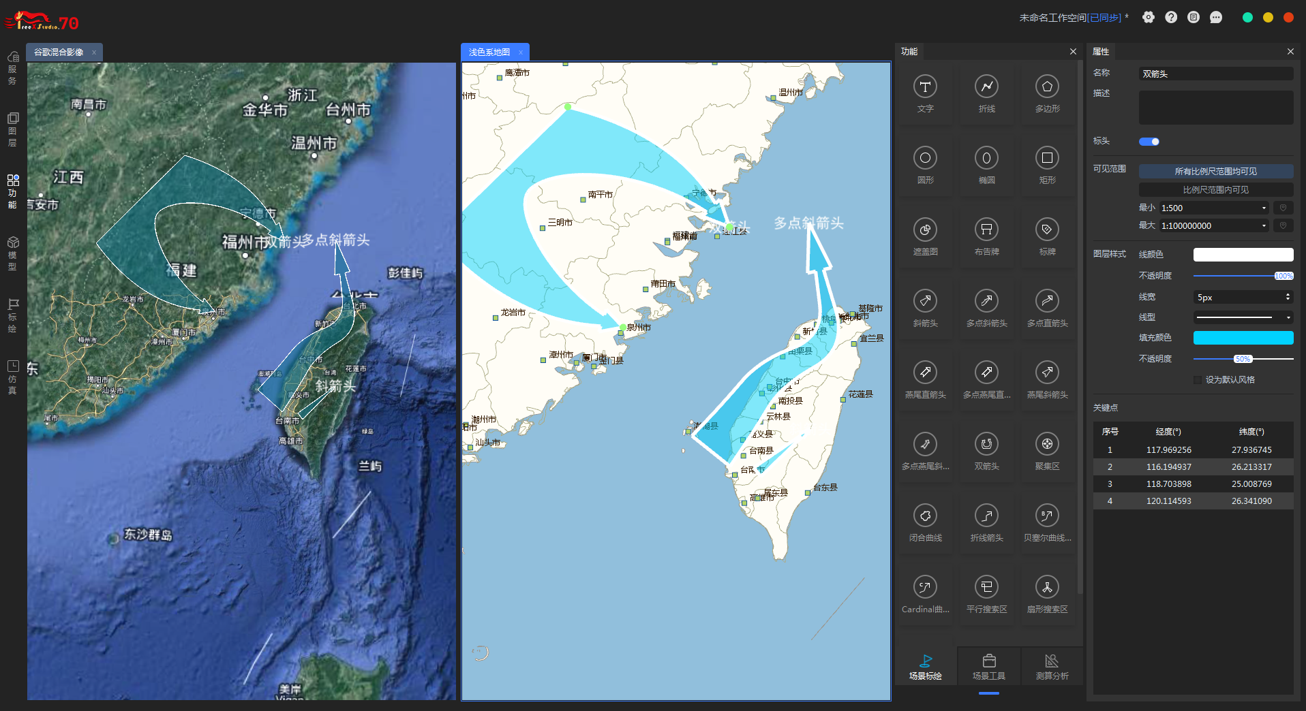Screen dimensions: 1306x711
Task: Select keypoint row 3 latitude 25.008769
Action: coord(1251,484)
